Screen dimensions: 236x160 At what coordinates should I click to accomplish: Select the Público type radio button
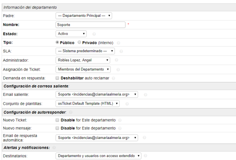57,42
